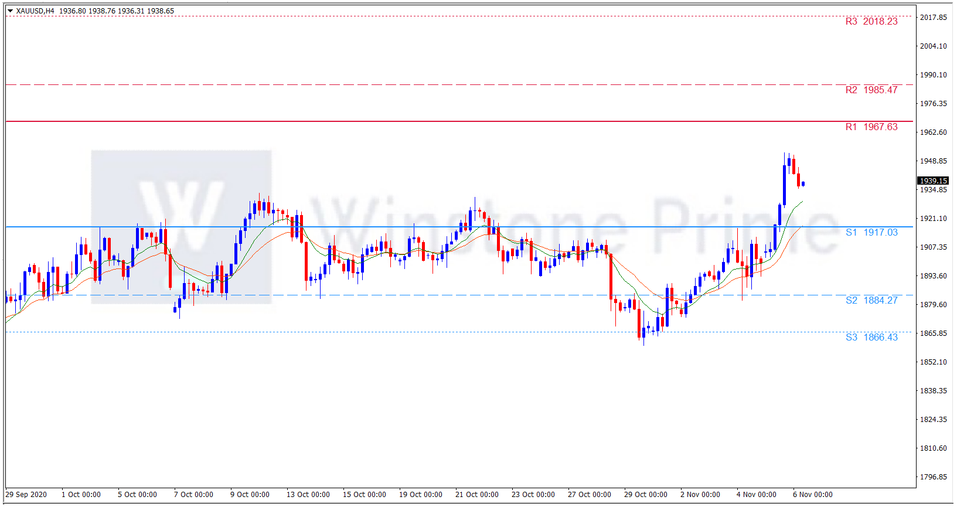Viewport: 957px width, 507px height.
Task: Click the triangle arrow beside XAUUSD,H4 title
Action: coord(10,11)
